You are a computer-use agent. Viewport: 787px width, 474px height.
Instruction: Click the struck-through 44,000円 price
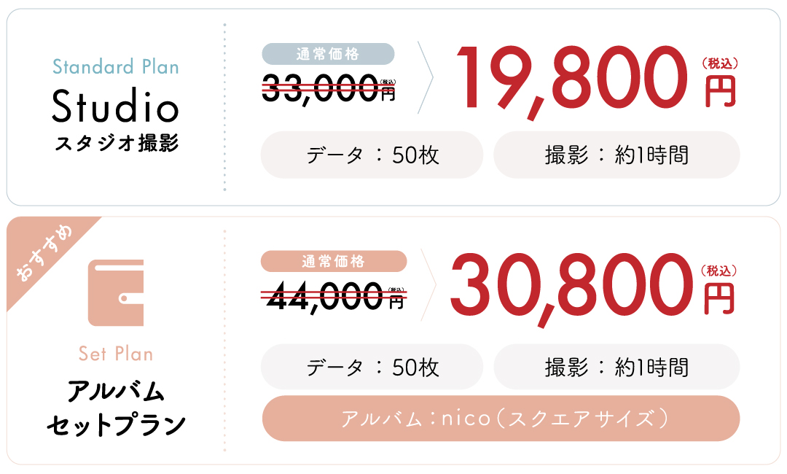334,297
